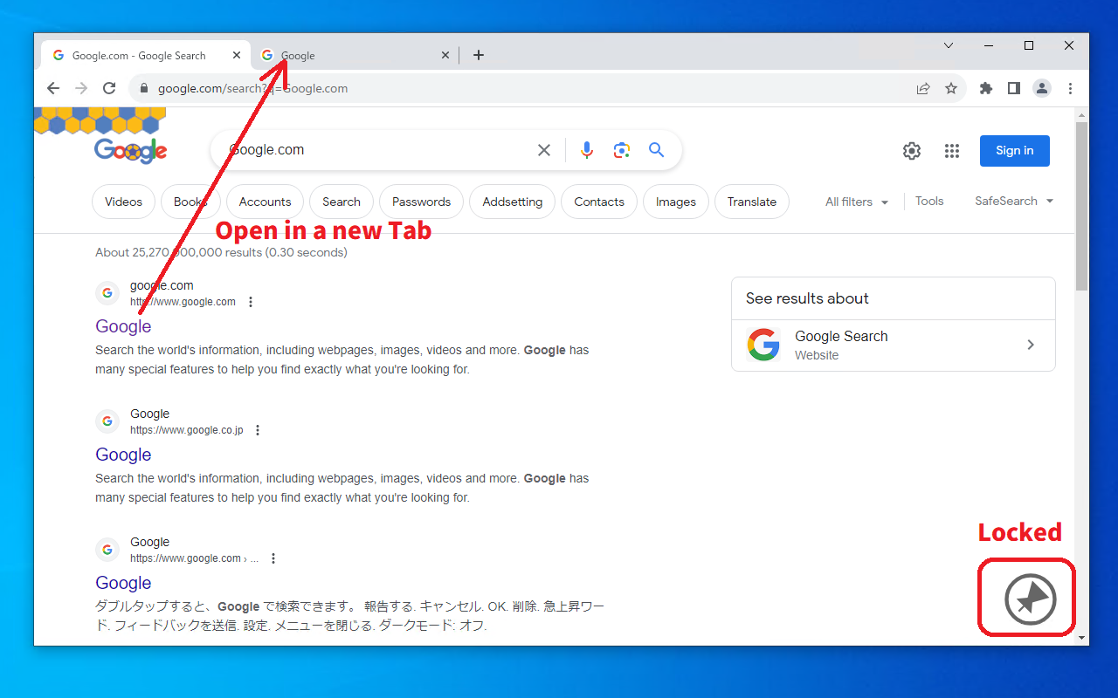Click the share page icon in address bar
1118x698 pixels.
[x=923, y=88]
